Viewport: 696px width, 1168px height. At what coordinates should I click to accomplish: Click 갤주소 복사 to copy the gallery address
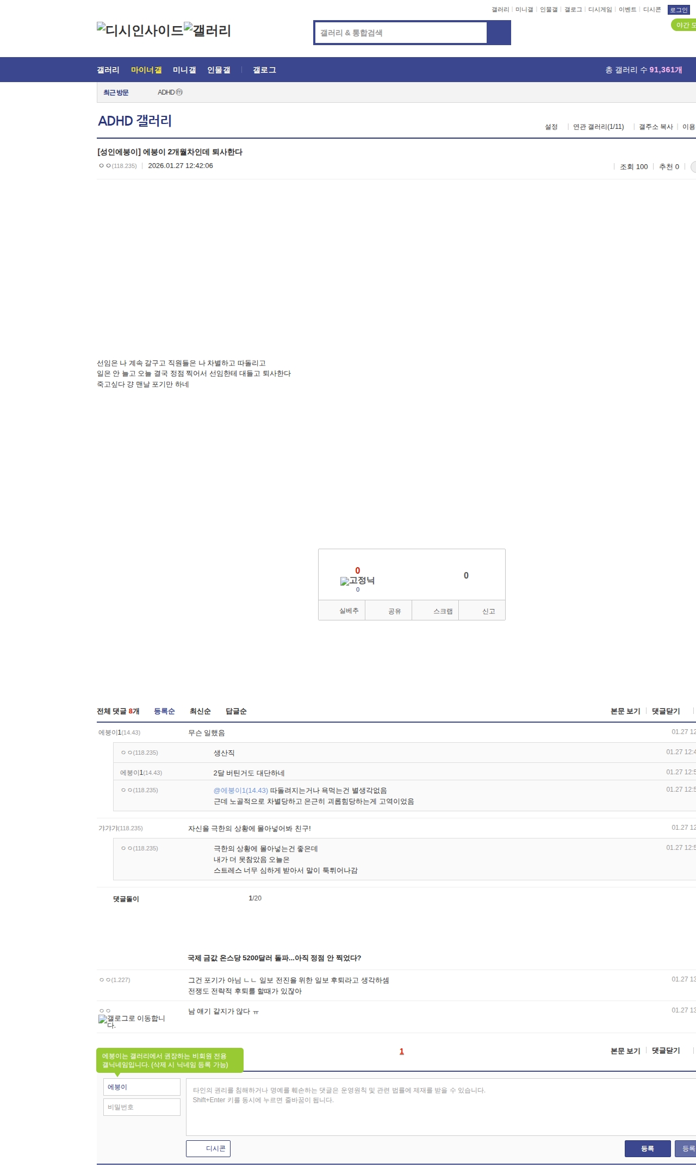point(656,127)
